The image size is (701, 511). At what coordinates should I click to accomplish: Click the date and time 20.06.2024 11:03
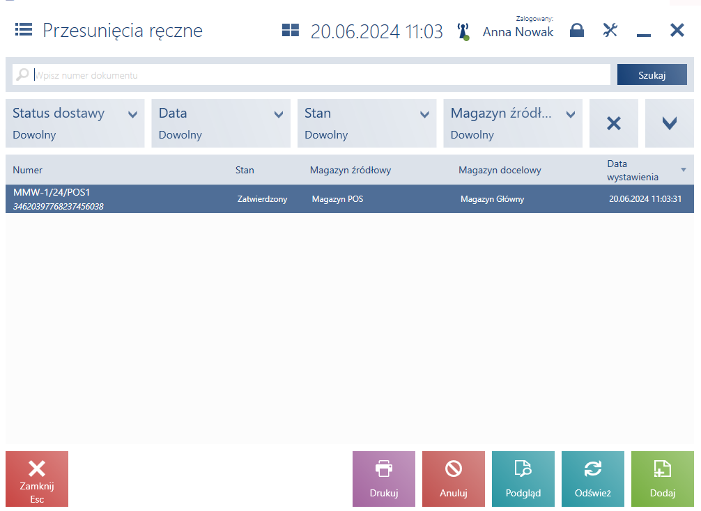point(376,31)
